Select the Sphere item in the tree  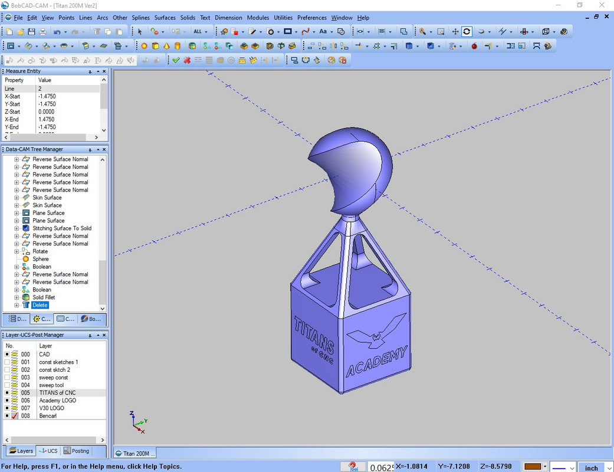40,259
